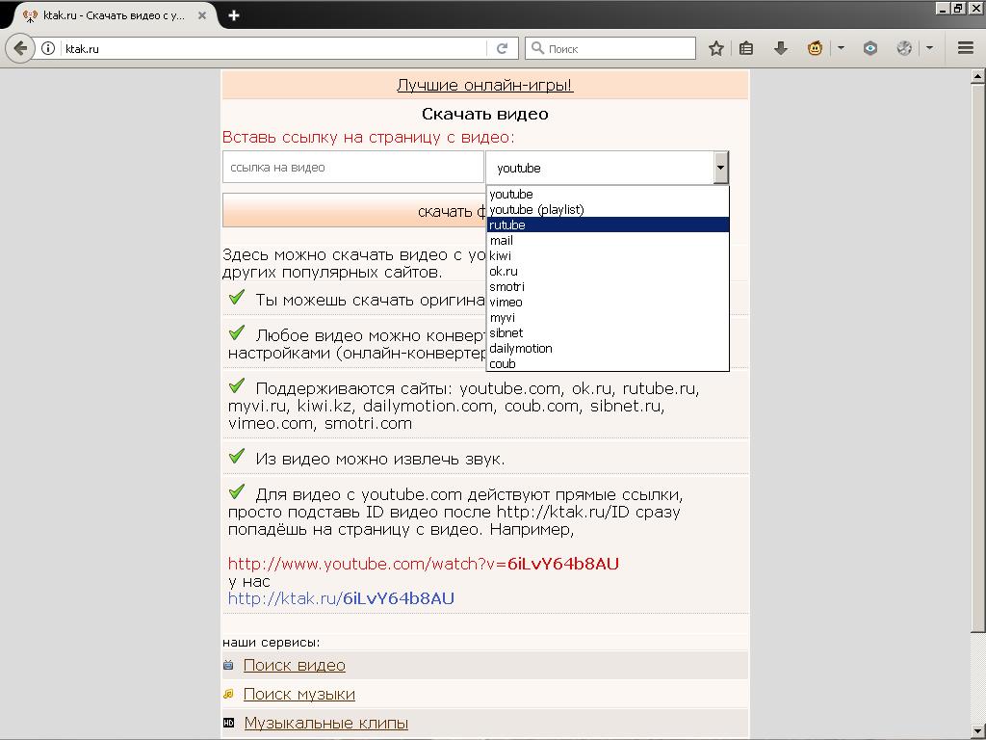Choose youtube (playlist) option

click(x=609, y=209)
